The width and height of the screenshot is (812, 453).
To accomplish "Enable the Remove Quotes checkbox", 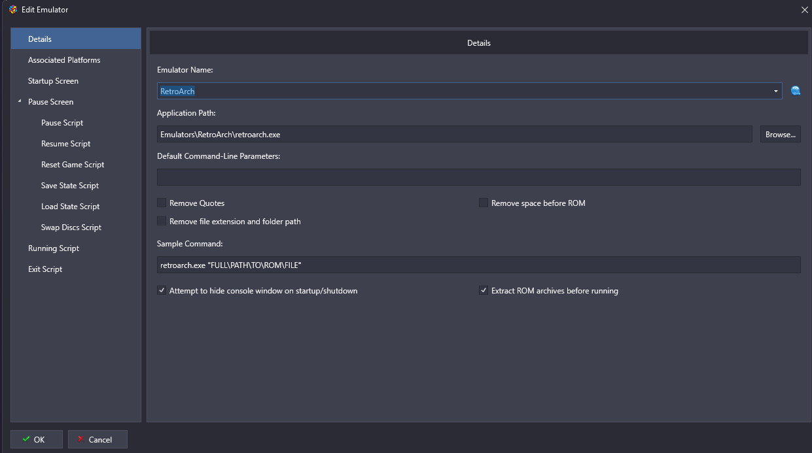I will pyautogui.click(x=162, y=203).
